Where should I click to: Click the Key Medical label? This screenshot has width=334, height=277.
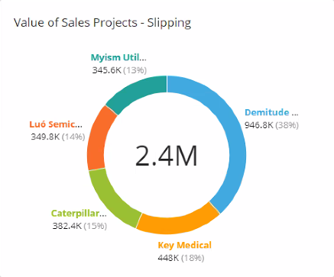pos(185,245)
